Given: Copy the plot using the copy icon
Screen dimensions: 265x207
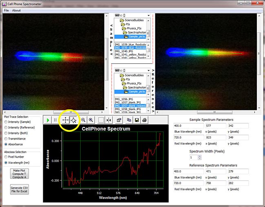Looking at the screenshot, I should 129,120.
